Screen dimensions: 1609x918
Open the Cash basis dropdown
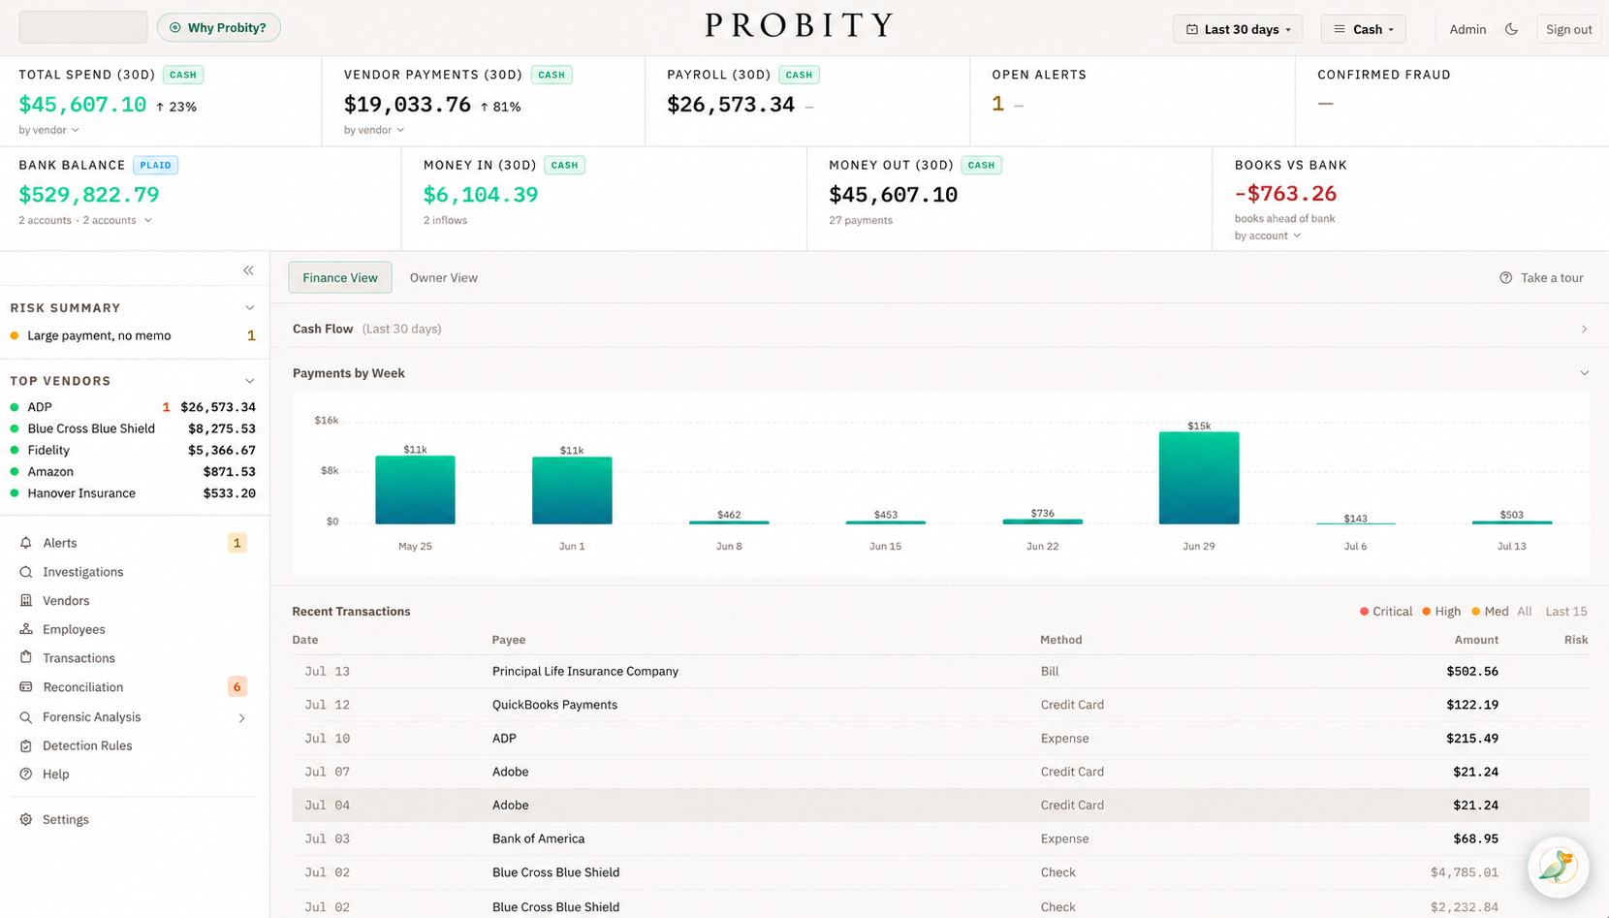point(1363,29)
